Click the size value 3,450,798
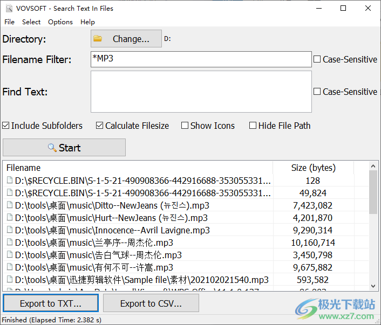 (312, 255)
